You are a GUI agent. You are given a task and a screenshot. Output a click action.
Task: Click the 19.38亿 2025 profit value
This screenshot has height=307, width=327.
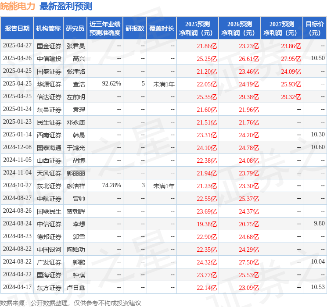pos(207,224)
